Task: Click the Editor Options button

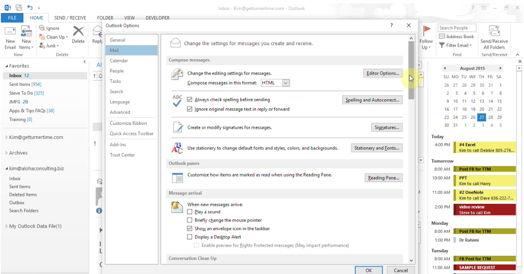Action: click(383, 73)
